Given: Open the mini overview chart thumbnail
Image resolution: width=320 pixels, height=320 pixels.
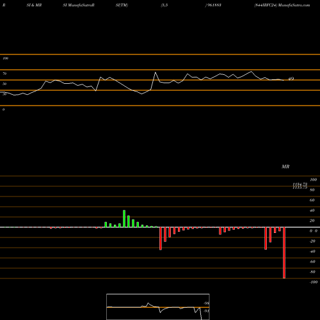Looking at the screenshot, I should point(158,307).
